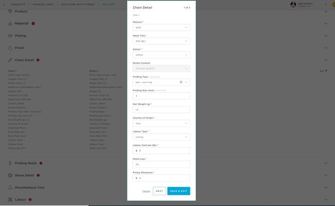Open the Finding Type dropdown arrow
The image size is (335, 206).
(x=186, y=82)
